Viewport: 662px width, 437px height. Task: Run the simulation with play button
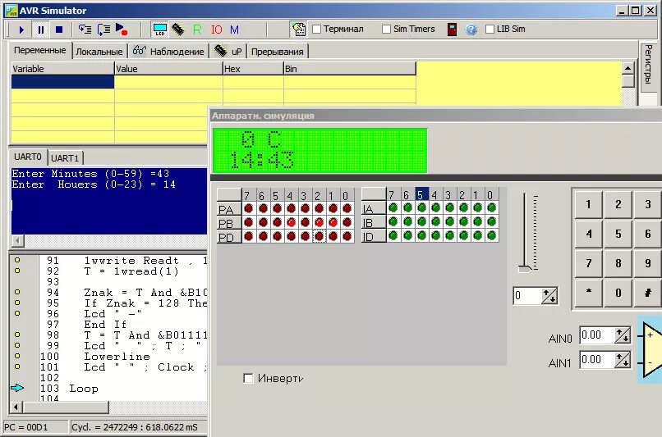tap(21, 30)
